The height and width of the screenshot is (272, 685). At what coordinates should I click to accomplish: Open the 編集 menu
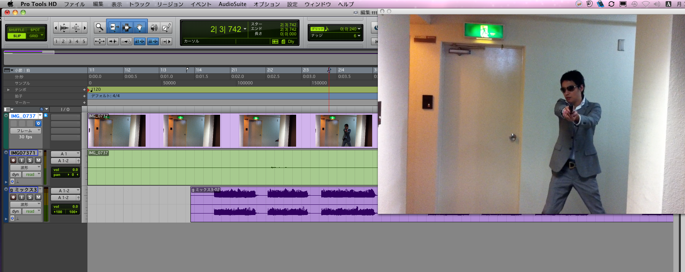pos(98,4)
